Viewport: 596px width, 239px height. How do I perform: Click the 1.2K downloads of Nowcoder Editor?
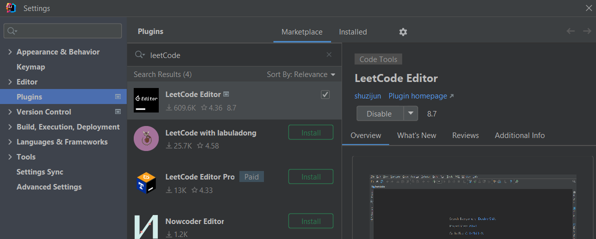pos(177,234)
